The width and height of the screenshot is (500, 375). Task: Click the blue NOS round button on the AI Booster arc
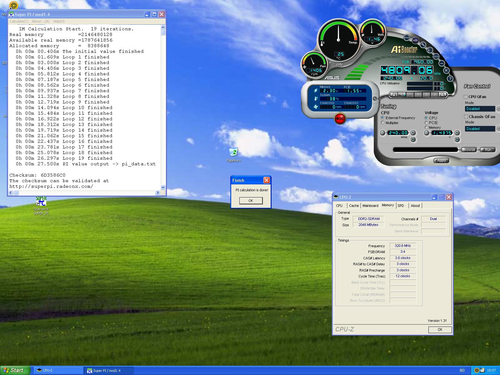click(x=415, y=40)
